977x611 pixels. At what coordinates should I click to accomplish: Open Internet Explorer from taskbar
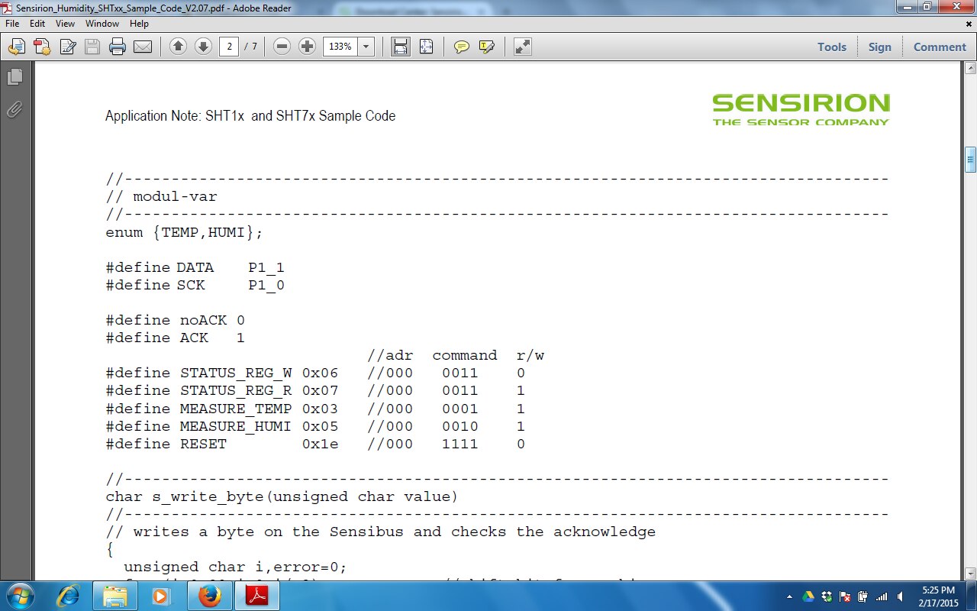(x=69, y=596)
